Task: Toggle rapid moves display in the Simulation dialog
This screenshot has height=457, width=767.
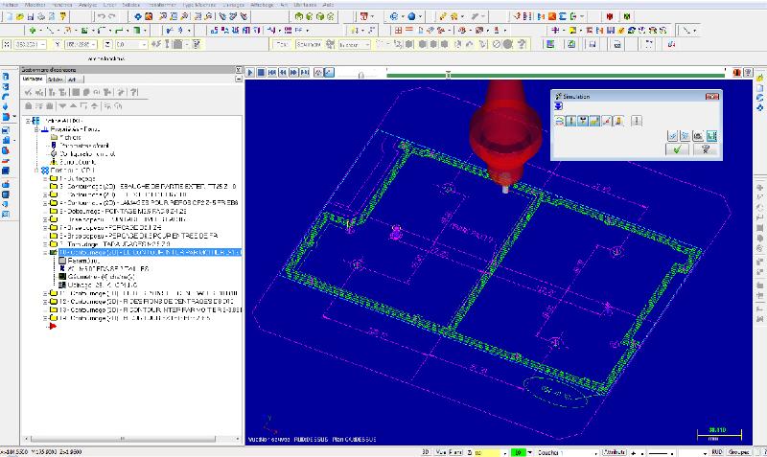Action: coord(594,121)
